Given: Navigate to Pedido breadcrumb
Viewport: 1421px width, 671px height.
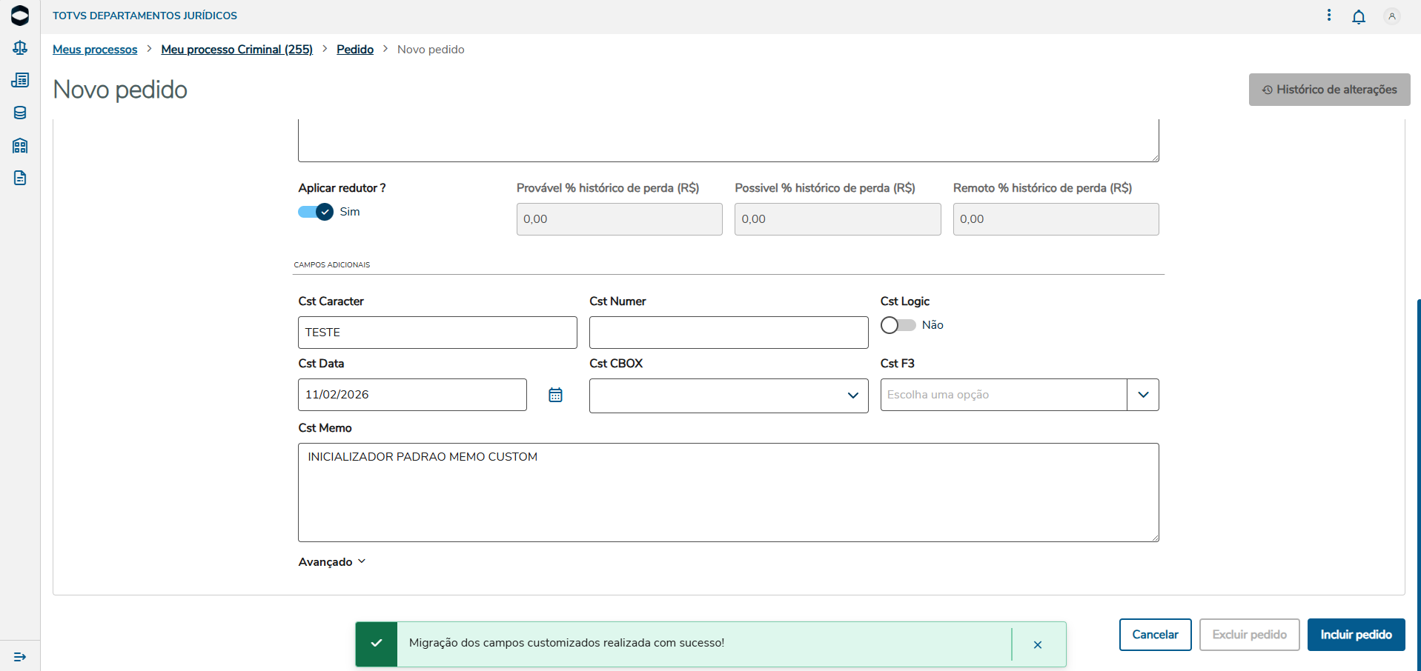Looking at the screenshot, I should coord(355,50).
